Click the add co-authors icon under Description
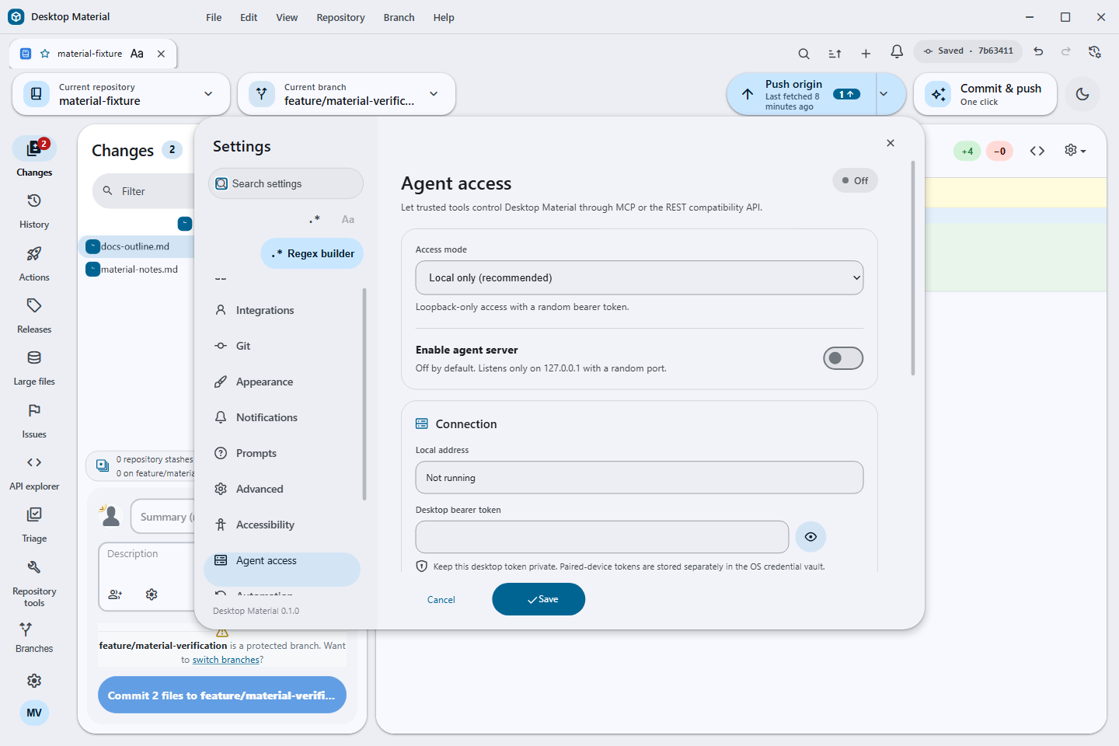The height and width of the screenshot is (746, 1119). [x=115, y=594]
